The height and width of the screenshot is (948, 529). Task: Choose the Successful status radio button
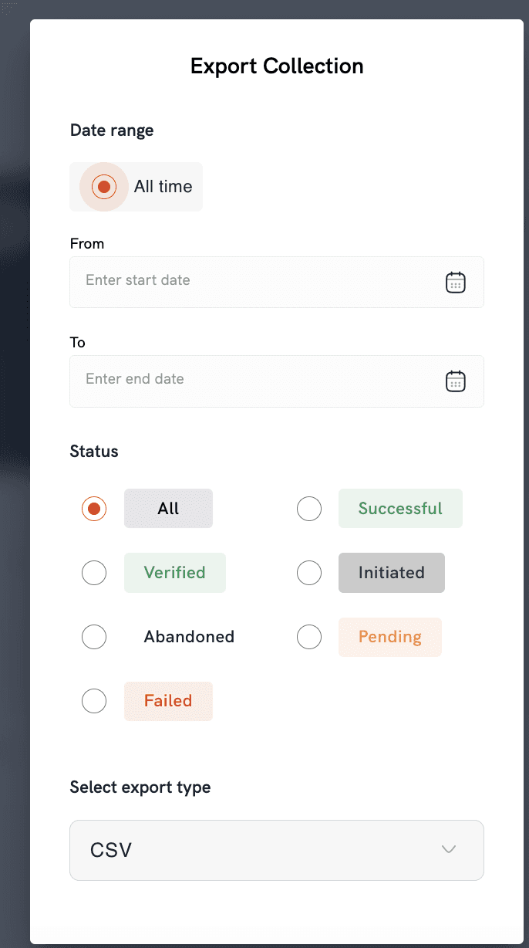(309, 509)
